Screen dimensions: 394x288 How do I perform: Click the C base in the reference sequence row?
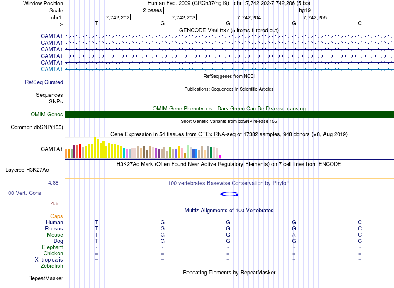pos(360,23)
